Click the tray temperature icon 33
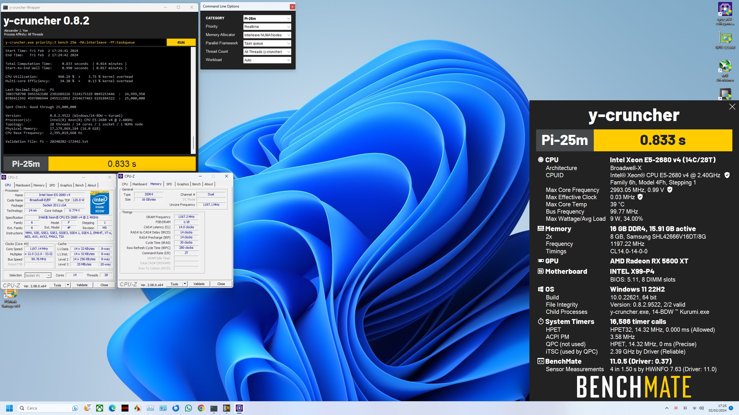The height and width of the screenshot is (415, 739). pyautogui.click(x=685, y=408)
